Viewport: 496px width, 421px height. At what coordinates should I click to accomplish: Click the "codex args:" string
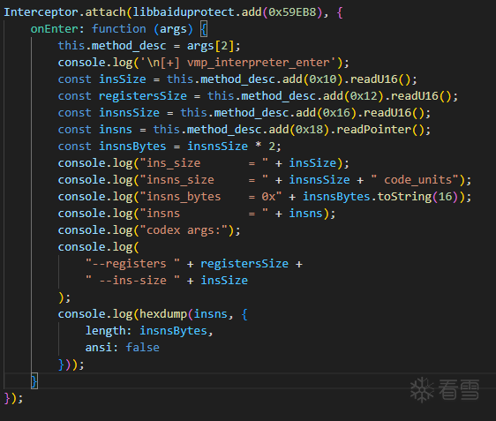[x=184, y=230]
